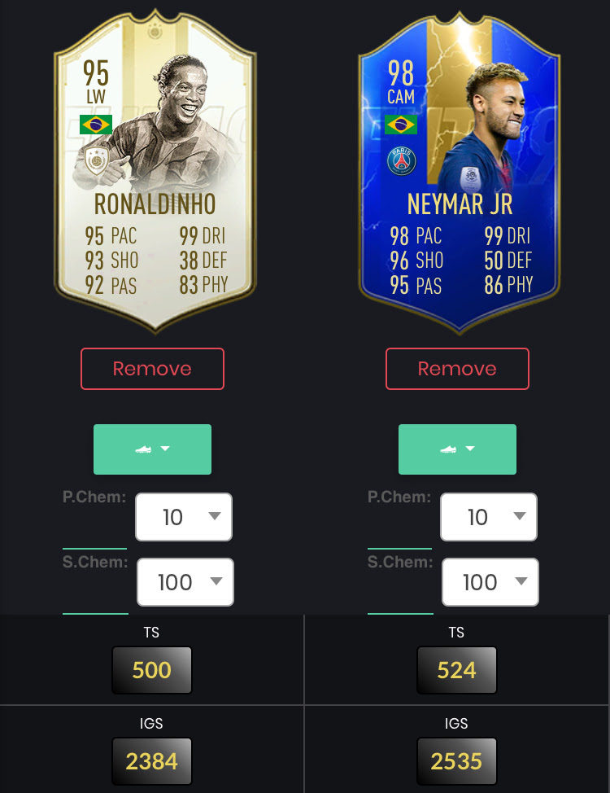Viewport: 610px width, 793px height.
Task: Open the chemistry style dropdown arrow for Ronaldinho
Action: pos(165,449)
